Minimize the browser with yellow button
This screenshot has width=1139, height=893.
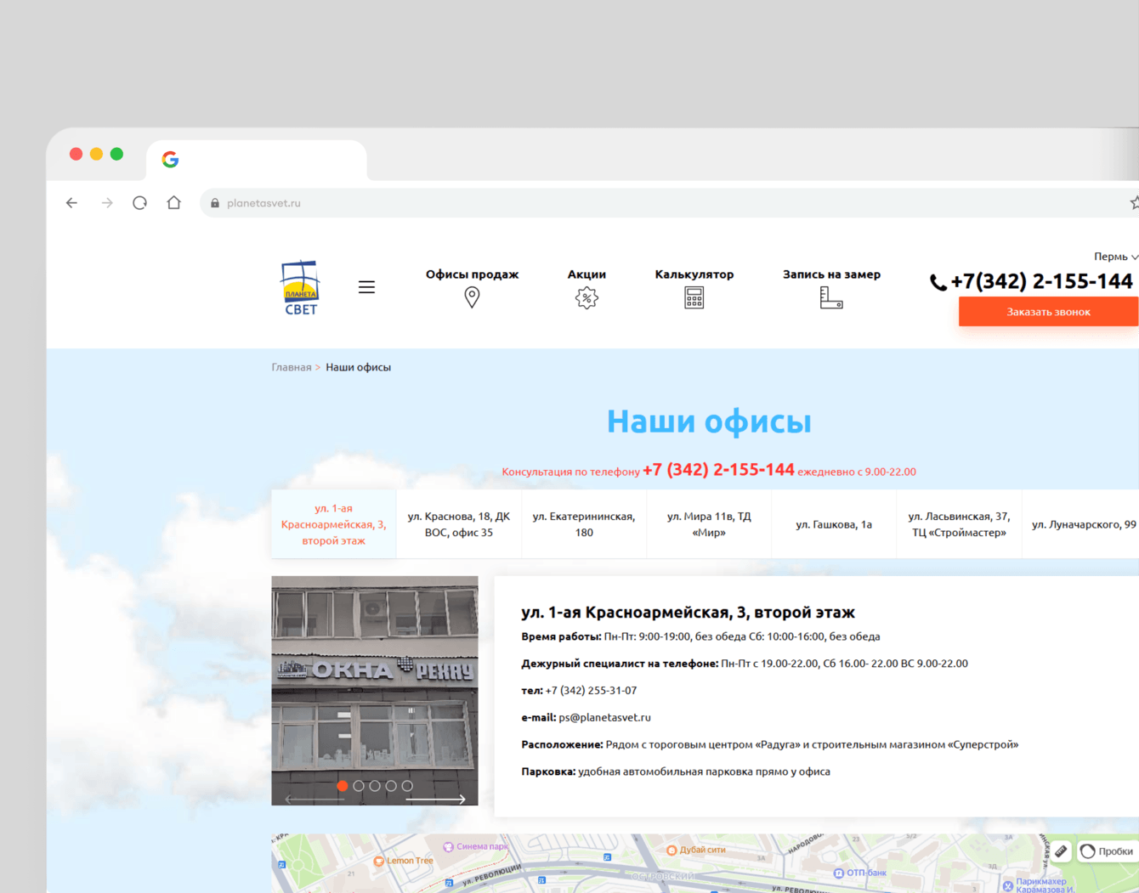(x=96, y=154)
